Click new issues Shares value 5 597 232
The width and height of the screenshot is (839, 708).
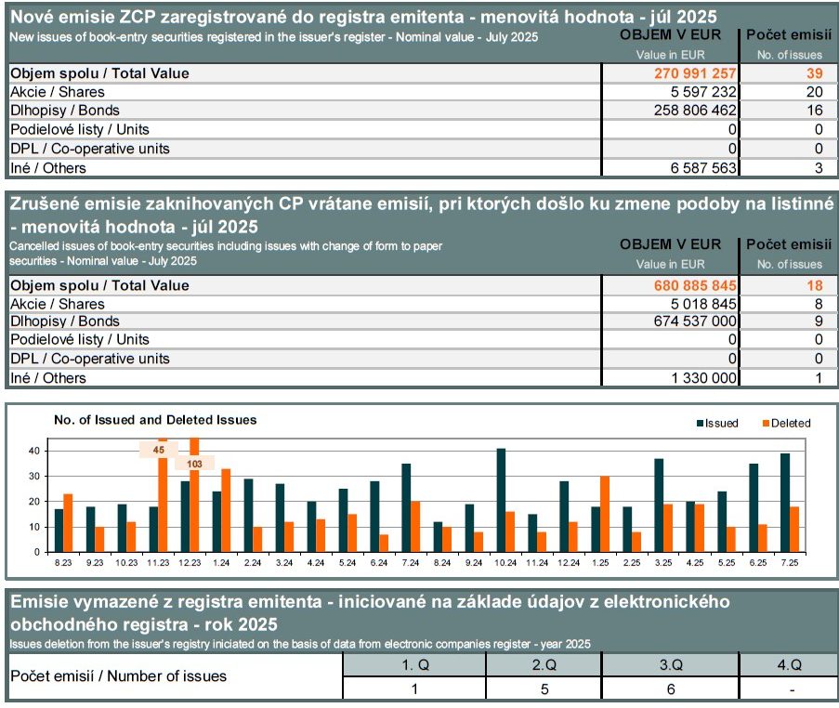(x=703, y=92)
